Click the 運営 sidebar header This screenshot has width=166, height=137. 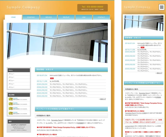[x=19, y=121]
